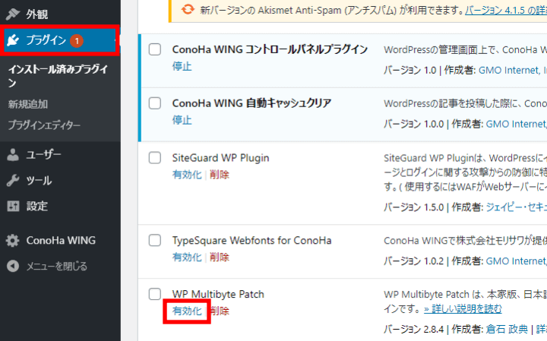Open インストール済みプラグイン submenu item
Viewport: 547px width, 341px height.
(58, 76)
